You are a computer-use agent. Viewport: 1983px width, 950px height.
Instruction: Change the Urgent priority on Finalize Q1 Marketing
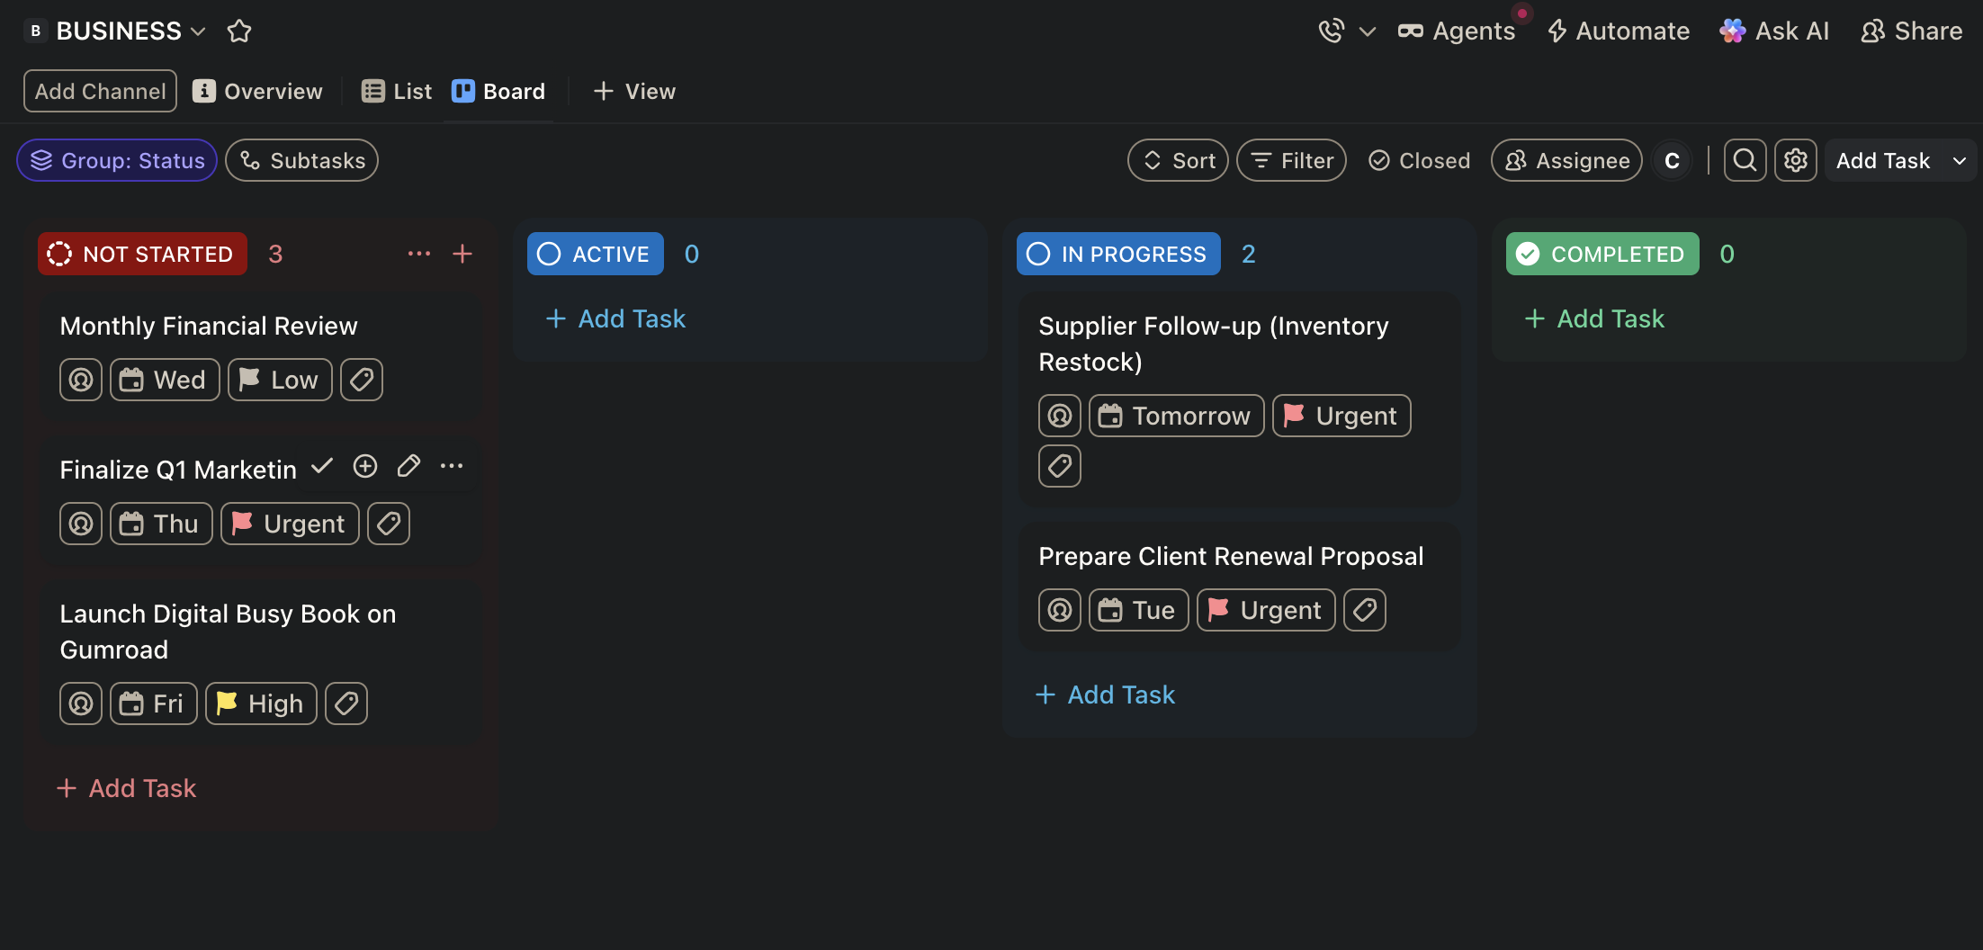[290, 524]
